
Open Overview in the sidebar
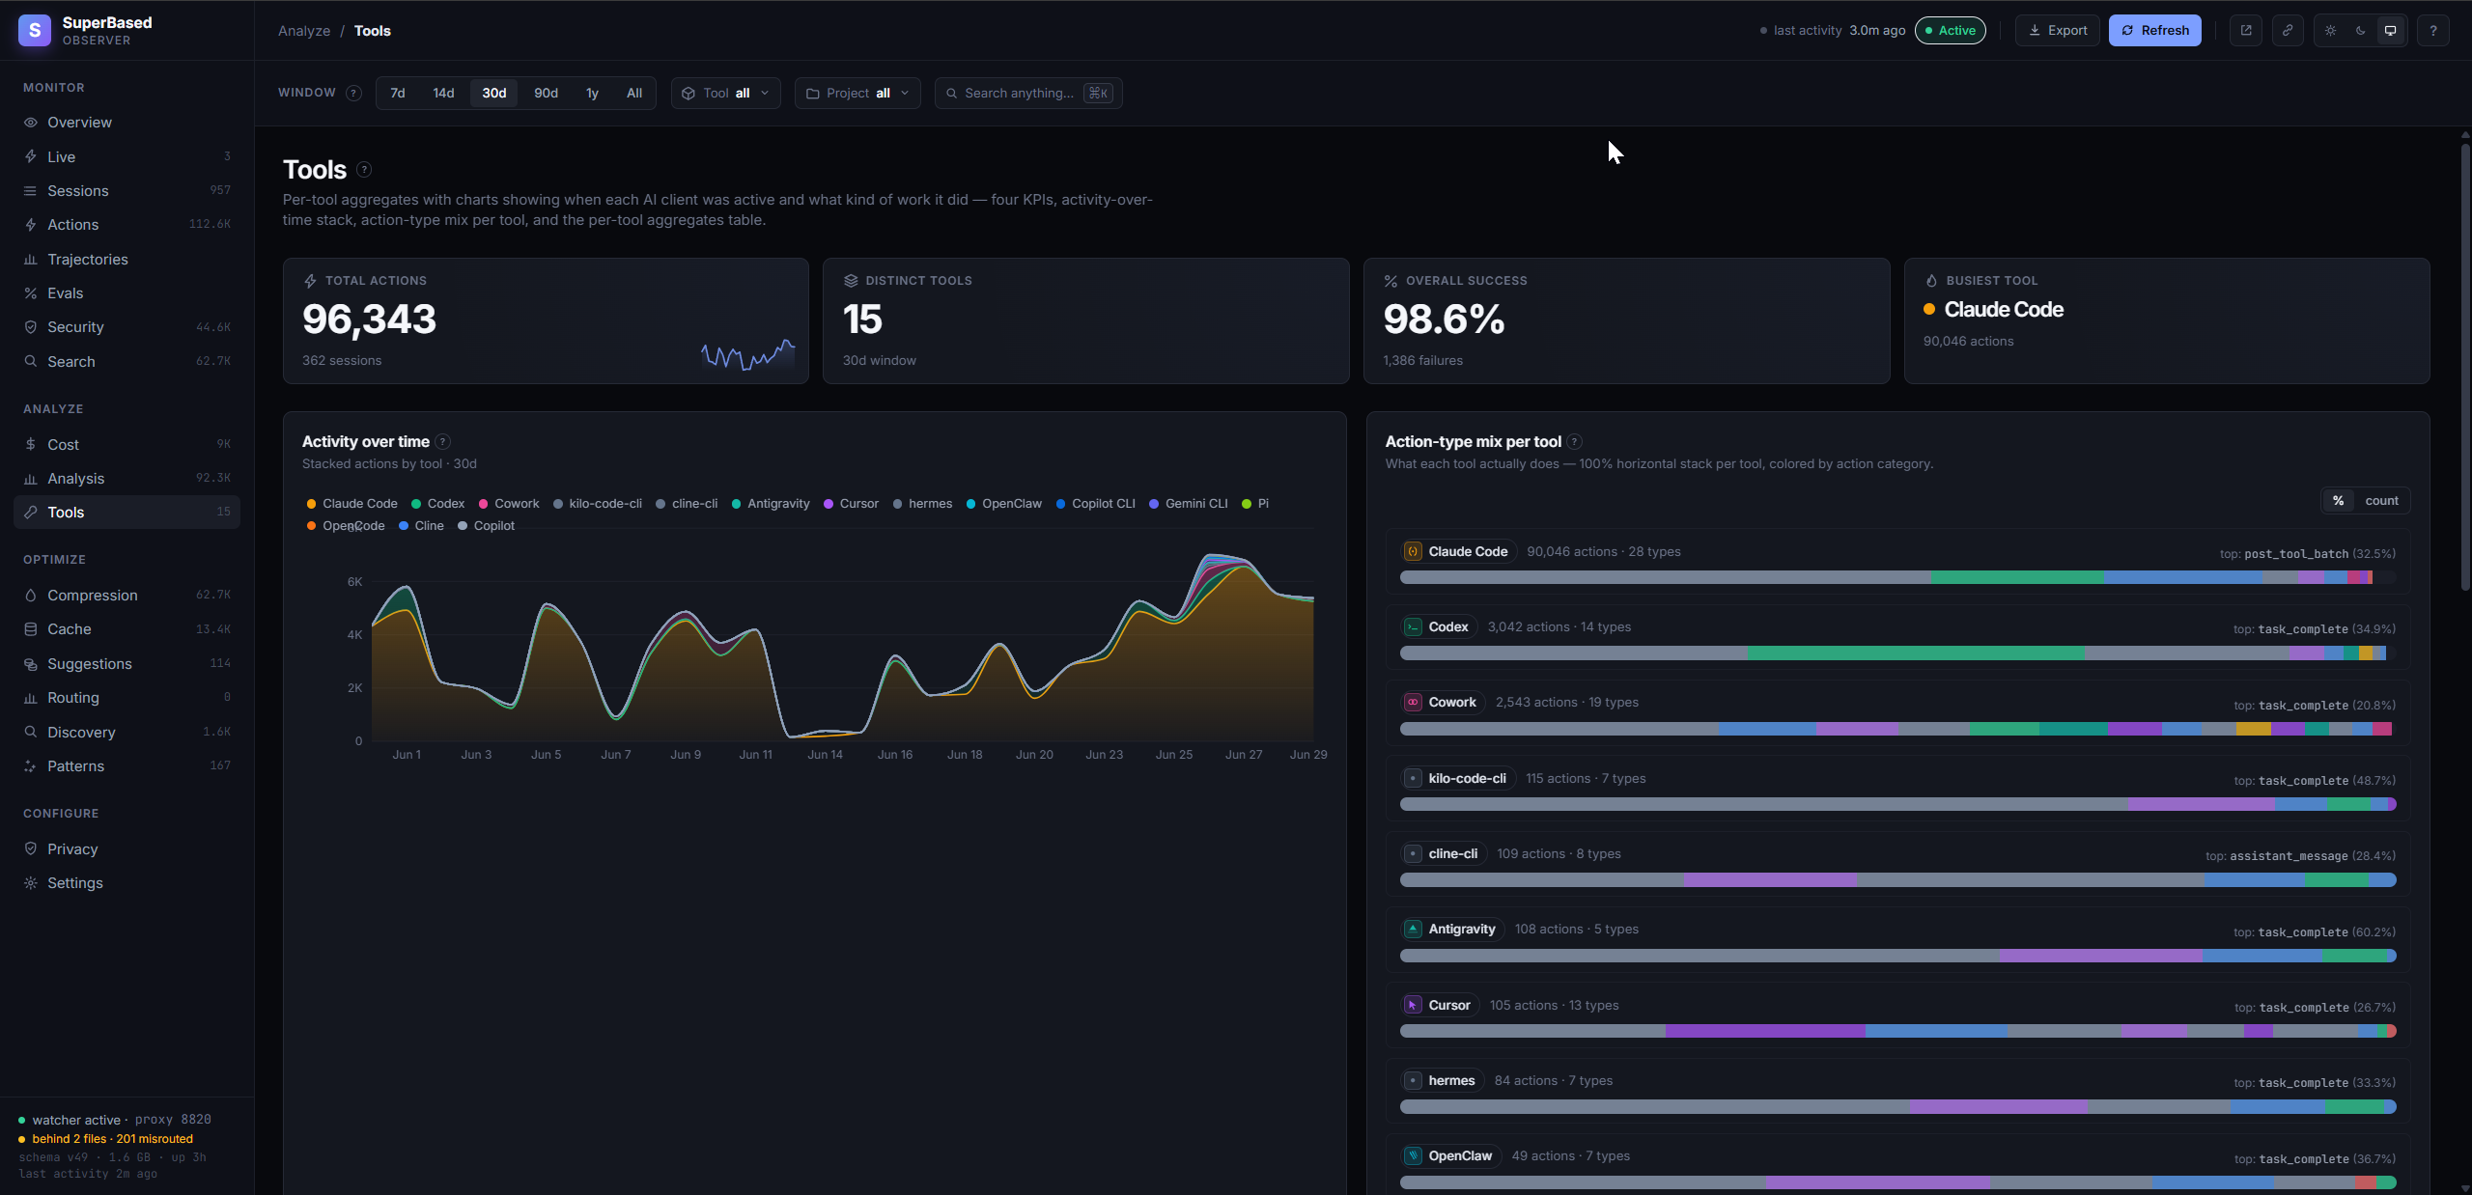pos(126,123)
